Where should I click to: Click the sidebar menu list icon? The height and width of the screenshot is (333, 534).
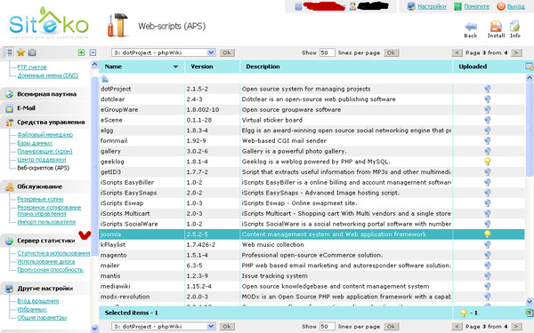coord(9,52)
